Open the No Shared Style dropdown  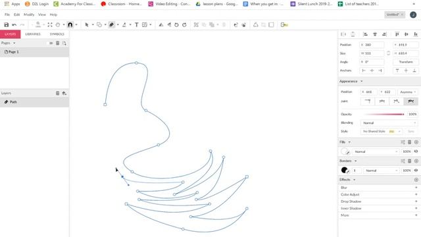click(381, 132)
